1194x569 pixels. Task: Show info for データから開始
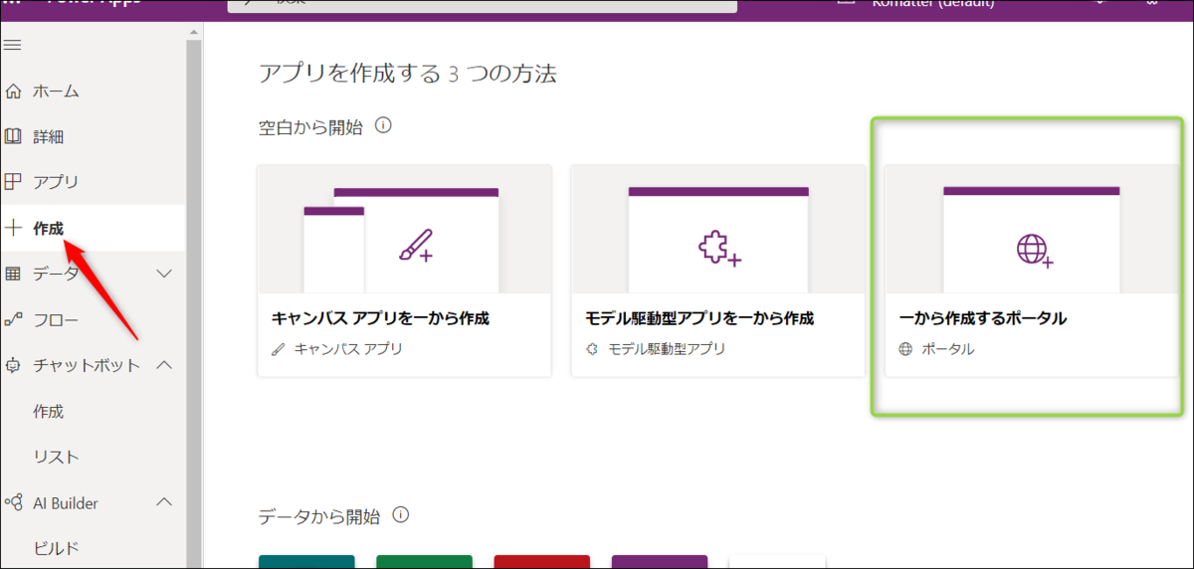(401, 515)
